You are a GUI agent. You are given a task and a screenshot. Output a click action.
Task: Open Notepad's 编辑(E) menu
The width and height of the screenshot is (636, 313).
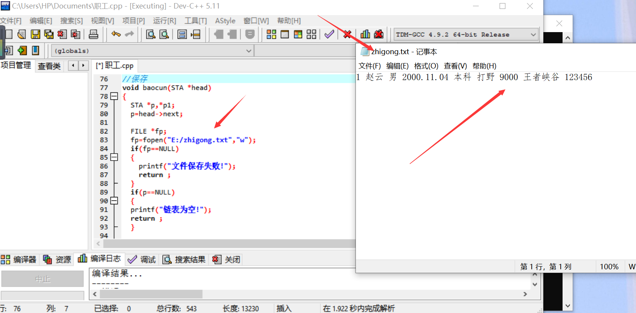point(398,66)
